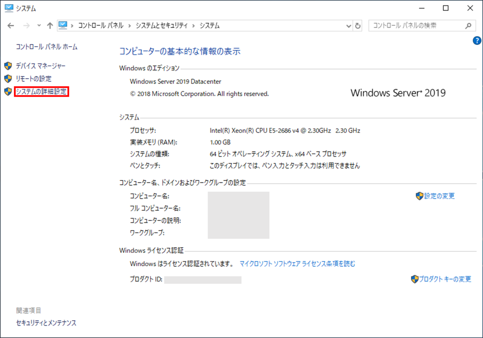Click the shield icon beside デバイス マネージャー

tap(8, 66)
